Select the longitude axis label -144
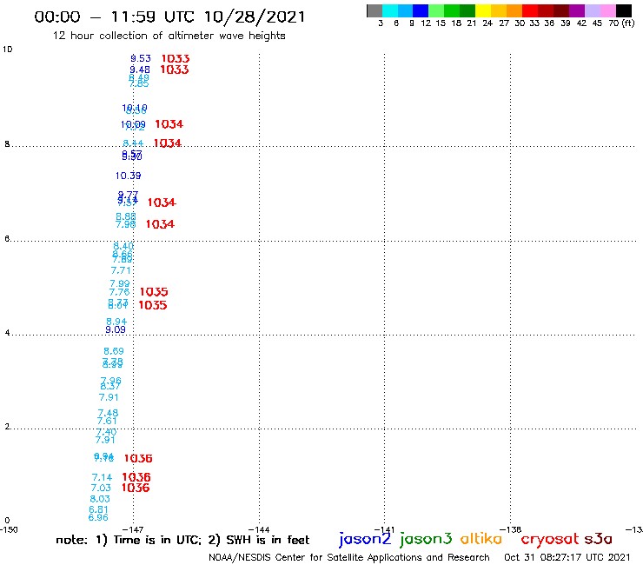643x565 pixels. tap(259, 530)
